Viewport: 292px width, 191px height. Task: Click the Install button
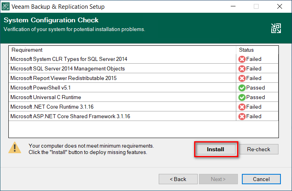point(216,149)
